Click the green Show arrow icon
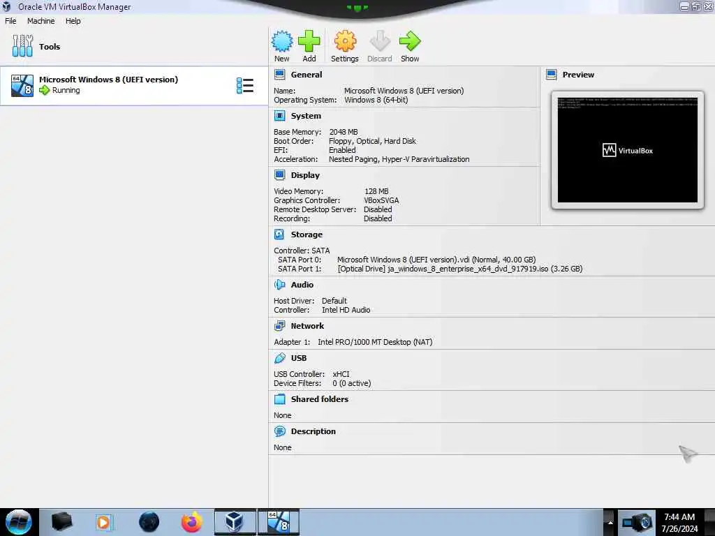 [410, 41]
